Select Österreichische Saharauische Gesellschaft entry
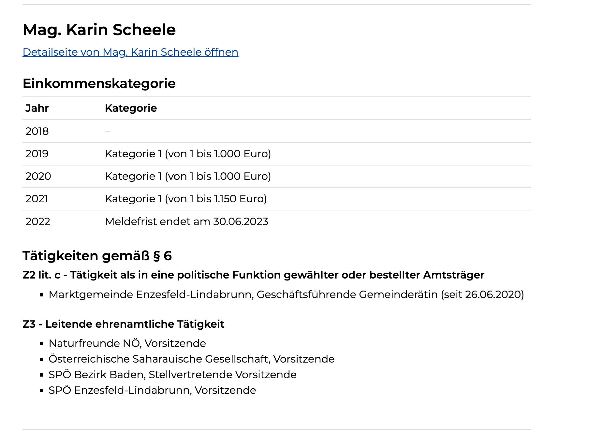 pyautogui.click(x=192, y=359)
